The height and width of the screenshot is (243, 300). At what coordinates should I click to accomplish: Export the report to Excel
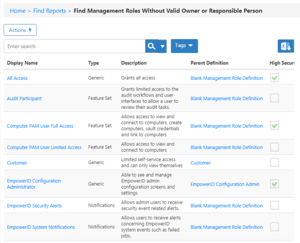[286, 46]
